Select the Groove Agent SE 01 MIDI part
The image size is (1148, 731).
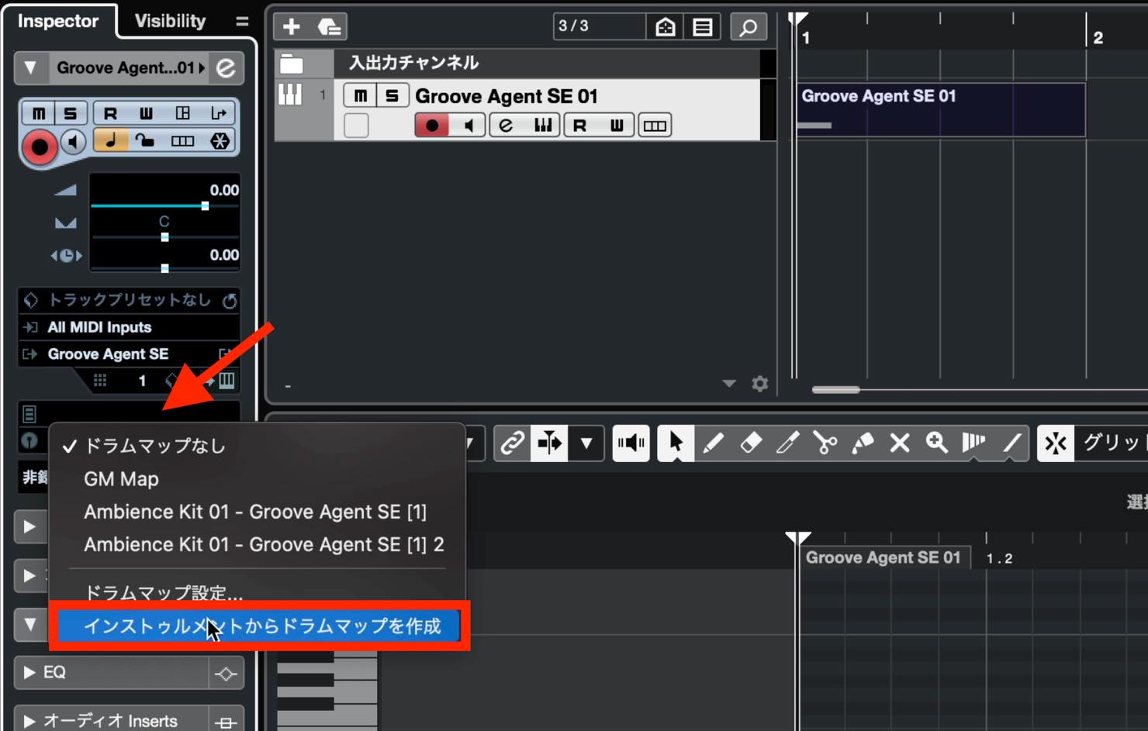coord(941,110)
